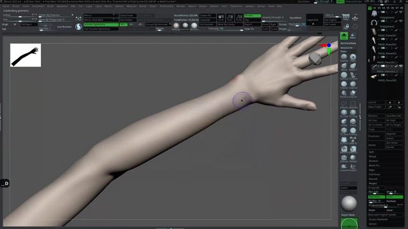Expand the Align section

tap(372, 170)
